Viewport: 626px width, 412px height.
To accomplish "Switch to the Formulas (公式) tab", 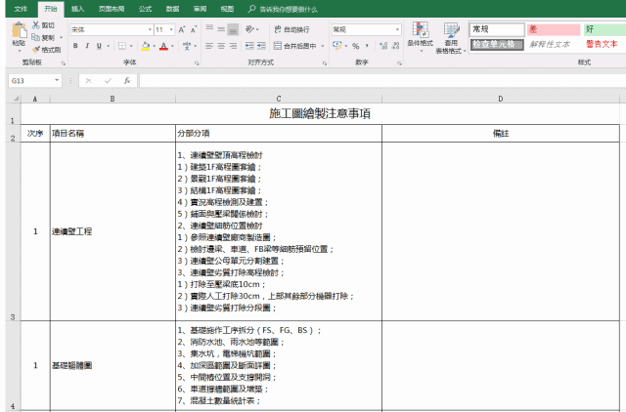I will pos(146,9).
